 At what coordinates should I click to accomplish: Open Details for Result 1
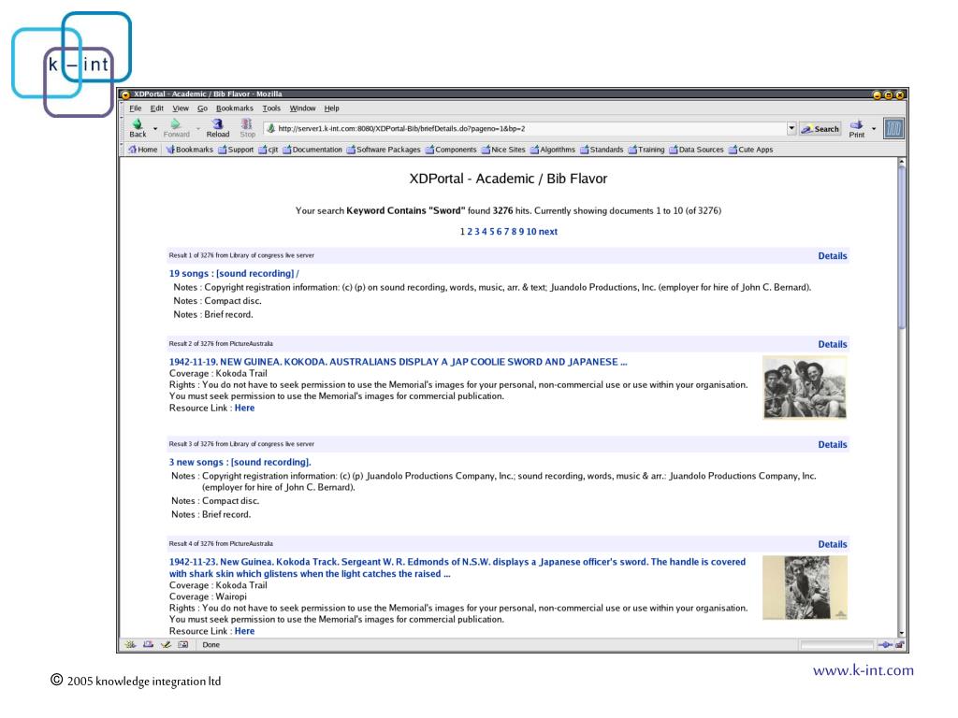833,256
